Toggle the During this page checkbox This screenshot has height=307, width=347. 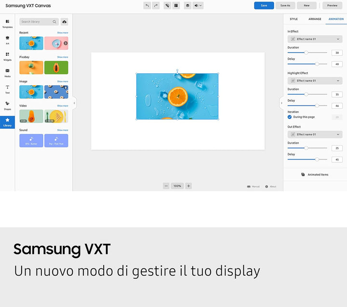[290, 117]
